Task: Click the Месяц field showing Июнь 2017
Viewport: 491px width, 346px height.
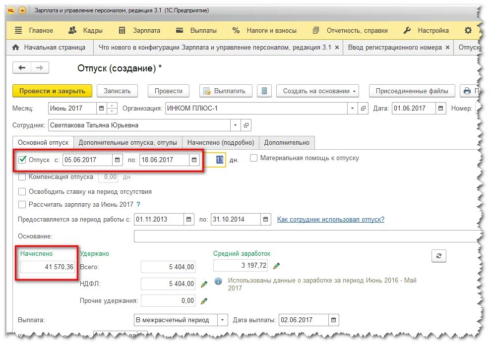Action: click(72, 108)
